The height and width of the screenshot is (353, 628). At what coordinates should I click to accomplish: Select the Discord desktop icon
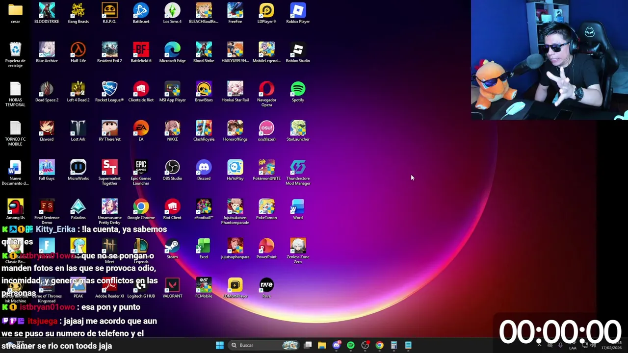(x=204, y=170)
